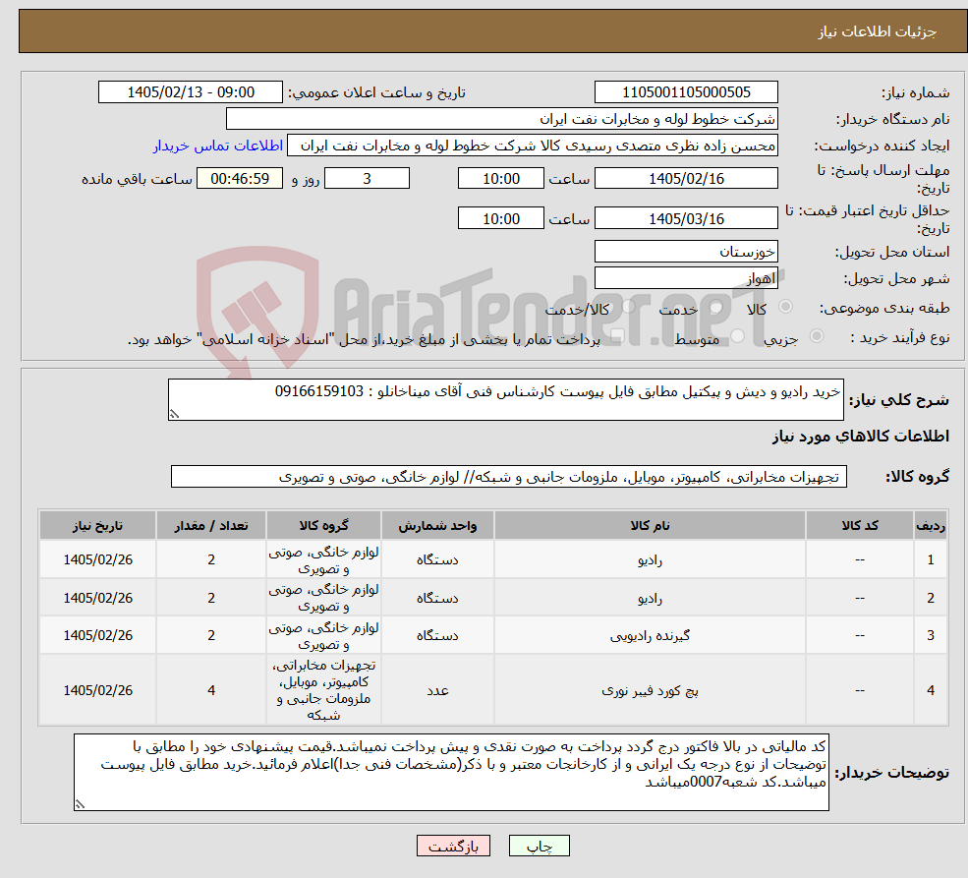968x878 pixels.
Task: Click the delivery city field اهواز
Action: (x=686, y=278)
